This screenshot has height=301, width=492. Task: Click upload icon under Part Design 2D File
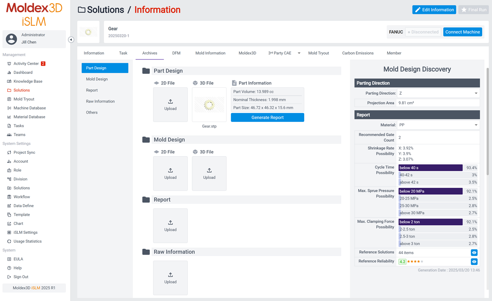point(171,102)
